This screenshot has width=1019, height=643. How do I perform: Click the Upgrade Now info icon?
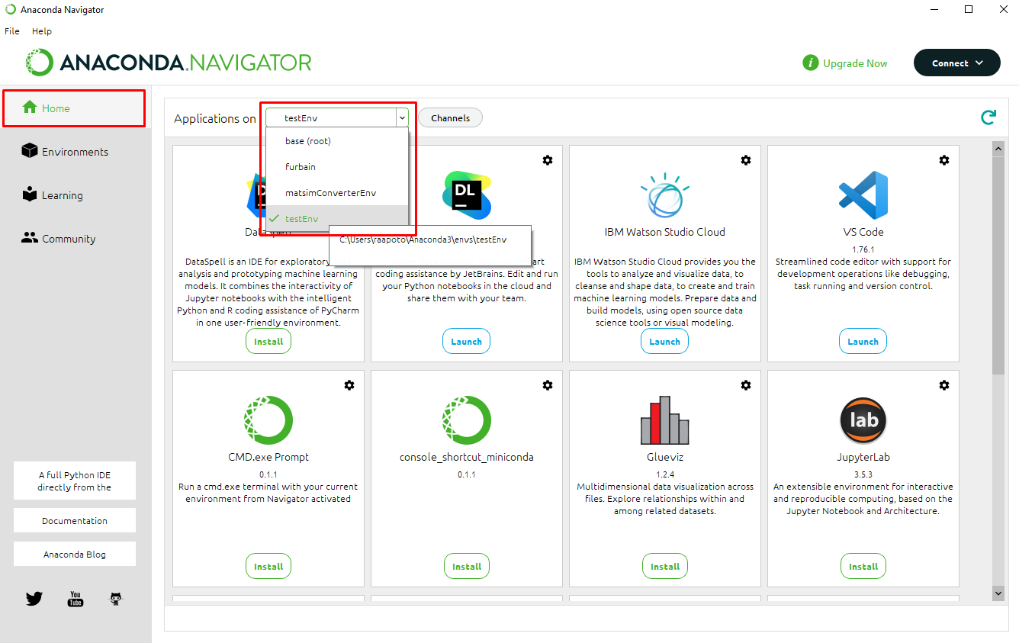811,63
